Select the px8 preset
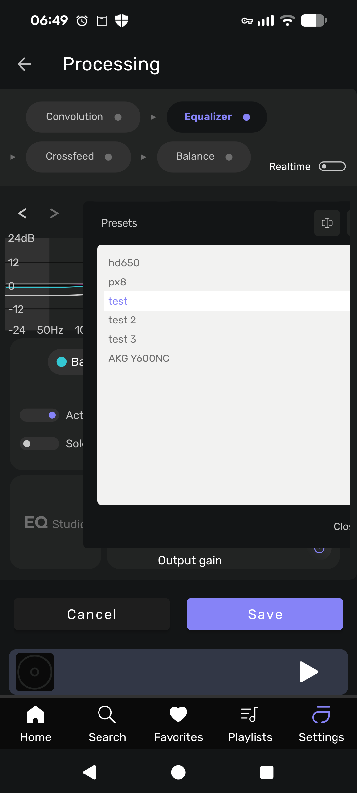Viewport: 357px width, 793px height. point(117,282)
